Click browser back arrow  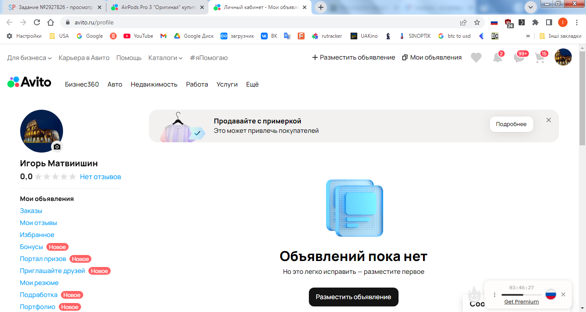coord(9,22)
